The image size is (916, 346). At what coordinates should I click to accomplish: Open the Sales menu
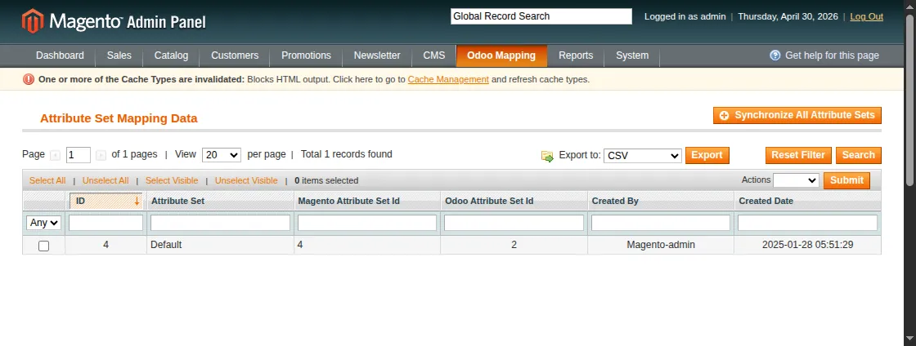click(119, 55)
